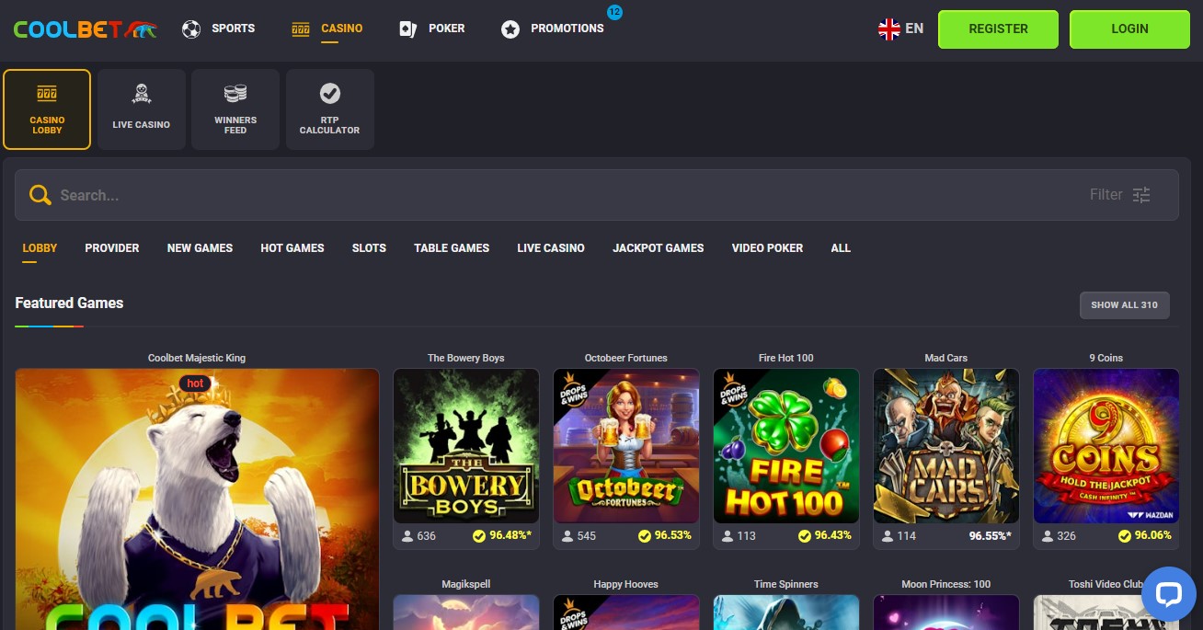Select the Casino Lobby tile
Viewport: 1203px width, 630px height.
pos(47,109)
